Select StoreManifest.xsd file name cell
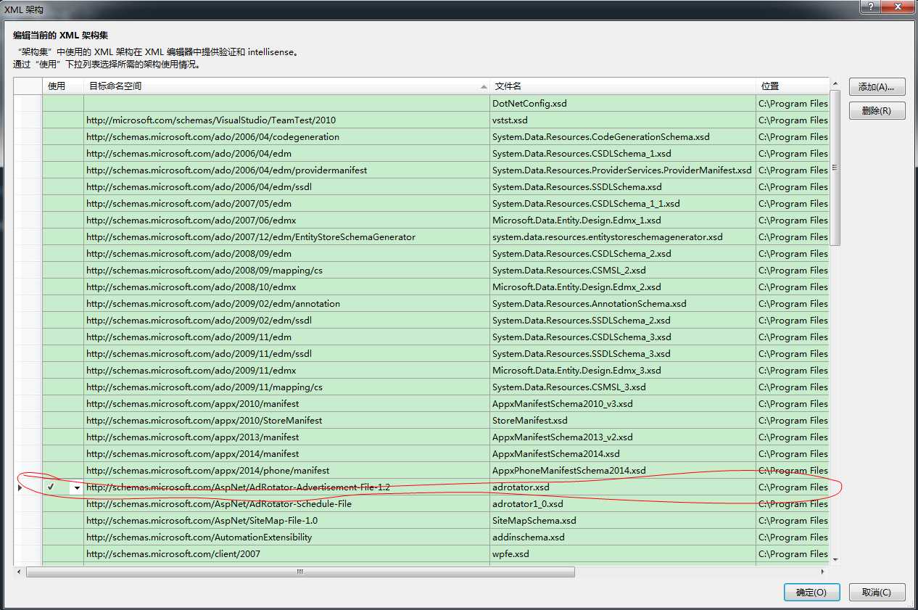Image resolution: width=918 pixels, height=610 pixels. [623, 421]
